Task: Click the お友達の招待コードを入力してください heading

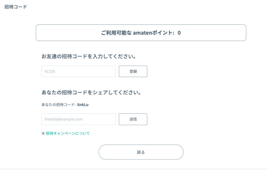Action: pyautogui.click(x=88, y=56)
